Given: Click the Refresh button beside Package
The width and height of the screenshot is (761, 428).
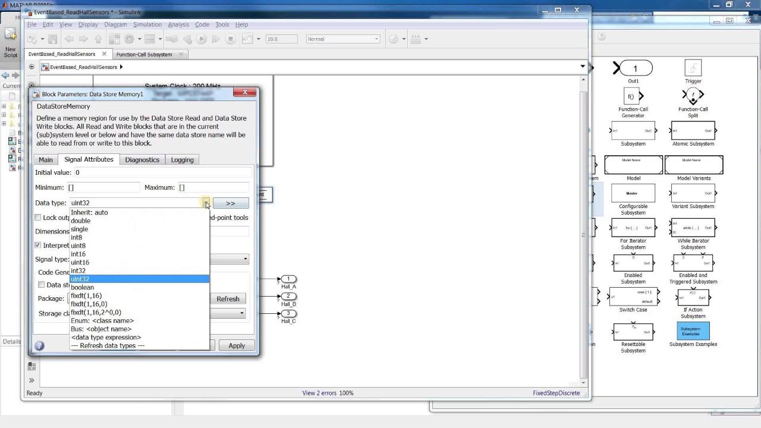Looking at the screenshot, I should (228, 299).
